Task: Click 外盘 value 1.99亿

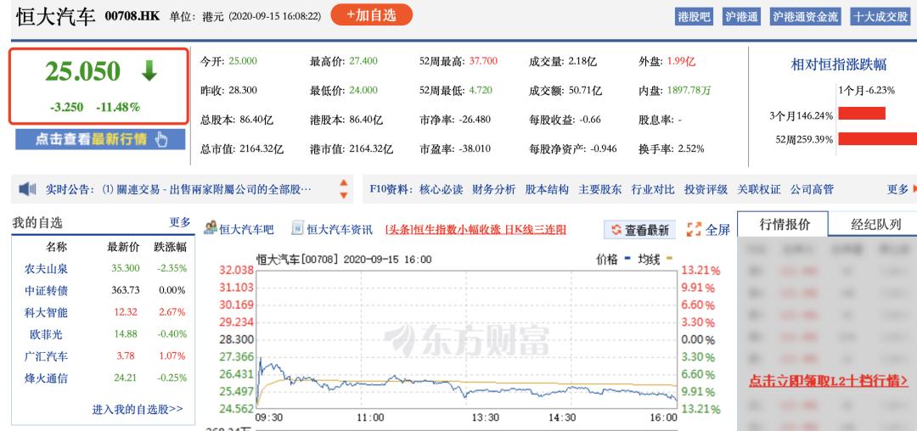Action: 681,61
